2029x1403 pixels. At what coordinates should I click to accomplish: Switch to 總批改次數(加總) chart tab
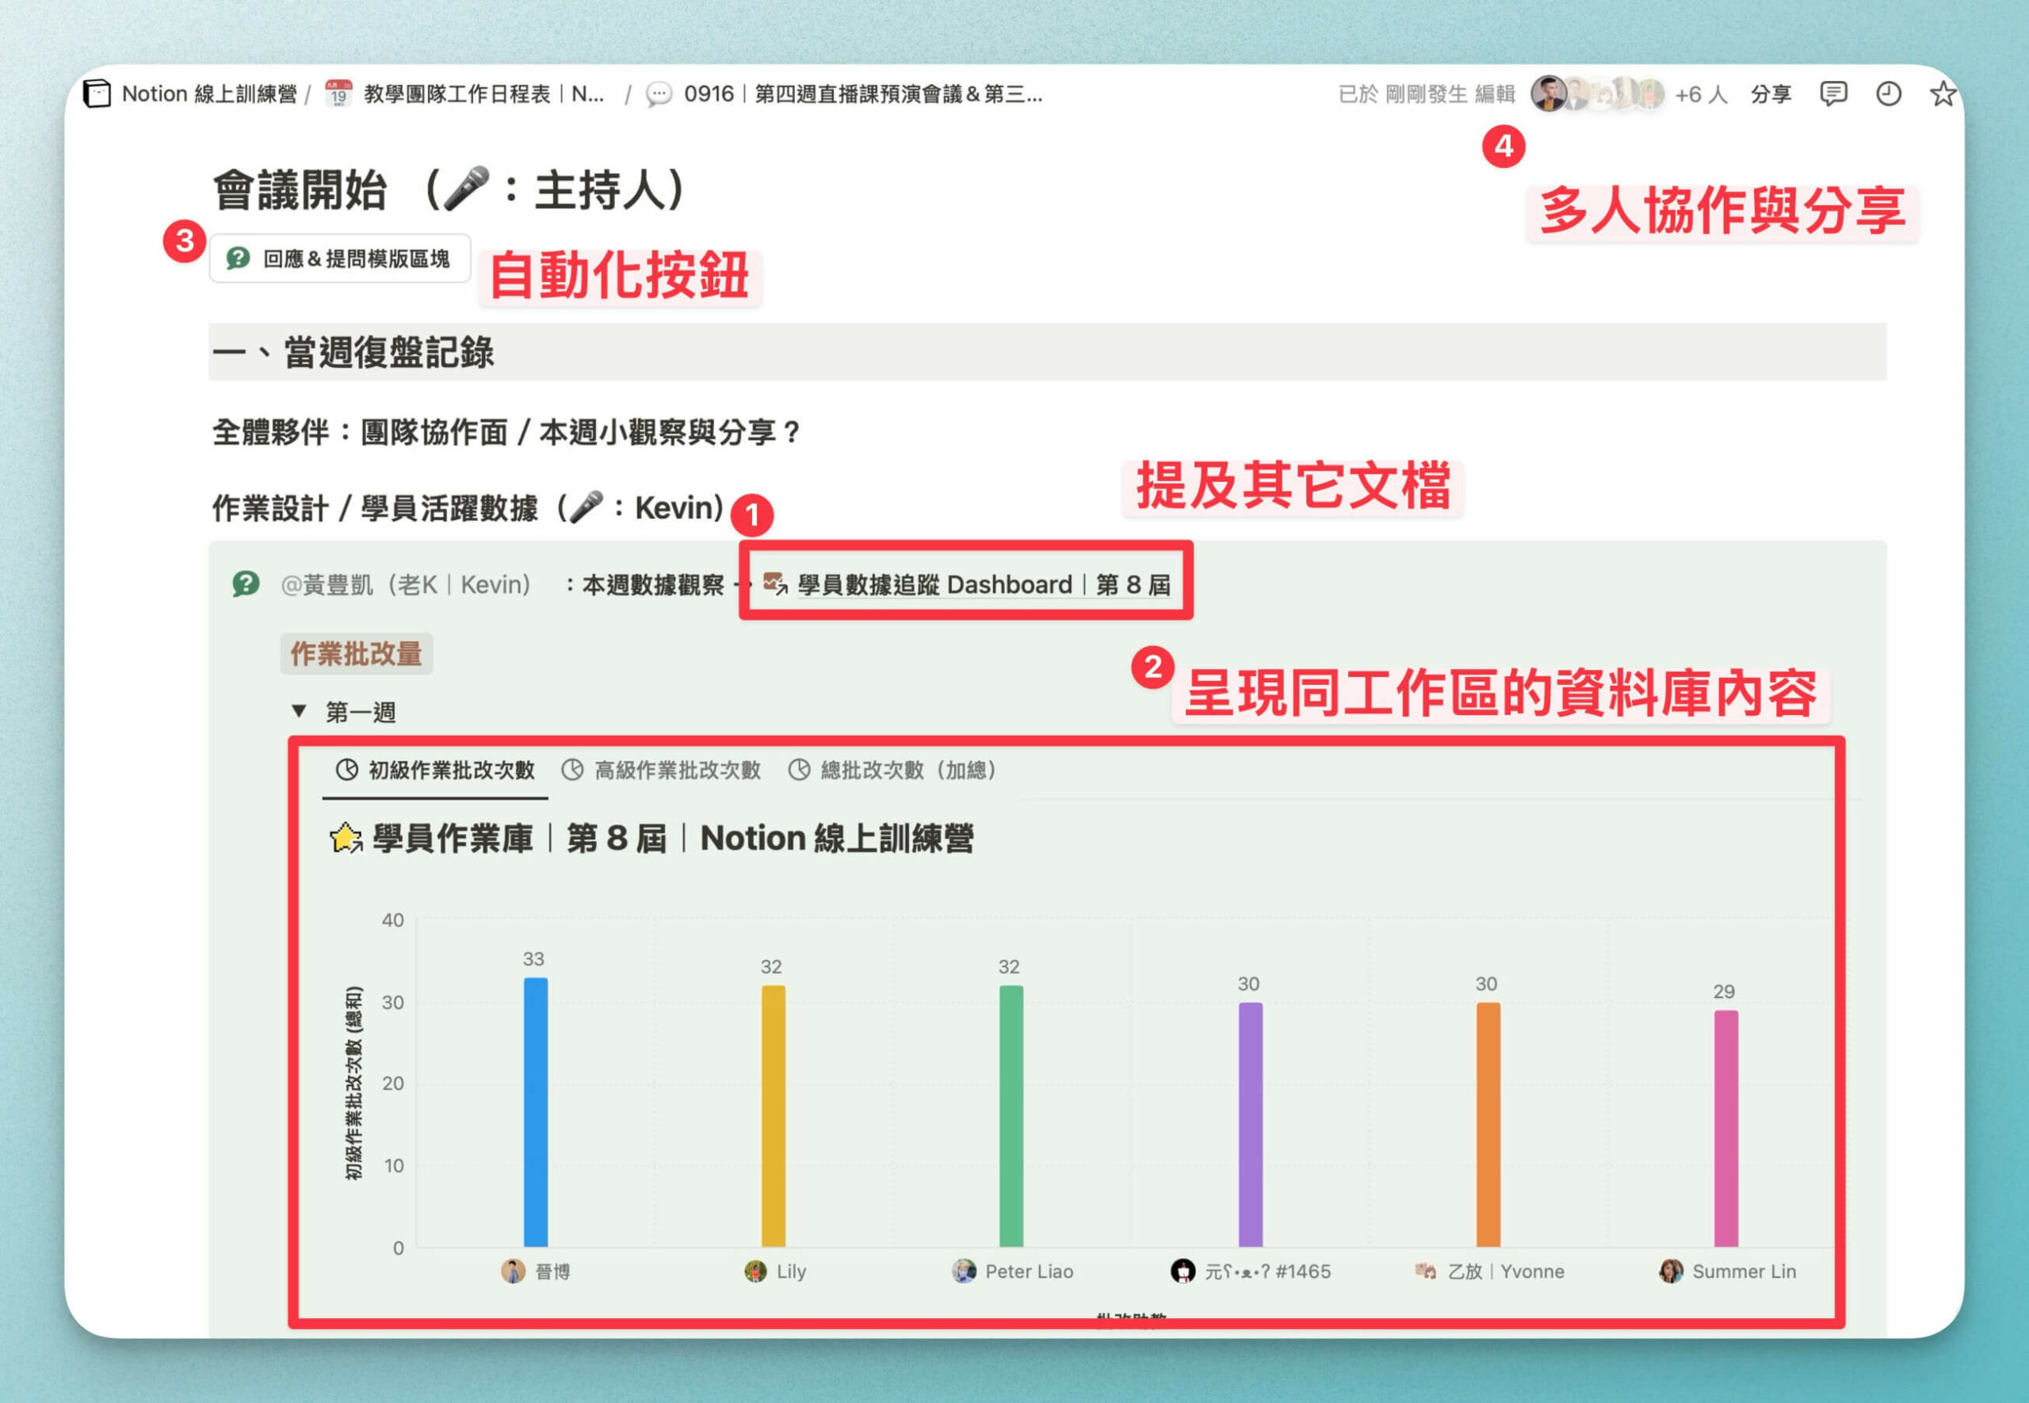coord(892,770)
